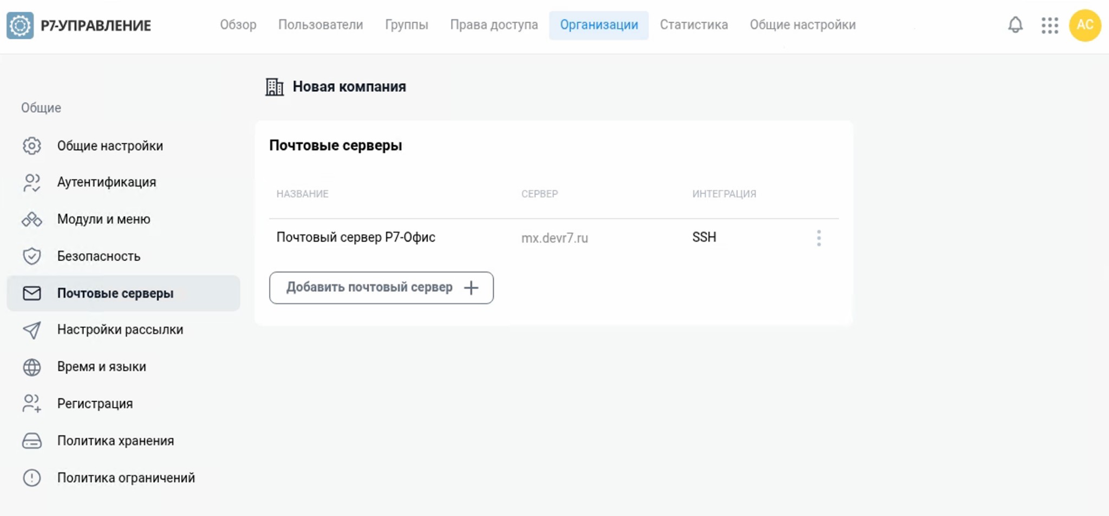Open the notifications bell

(1015, 25)
